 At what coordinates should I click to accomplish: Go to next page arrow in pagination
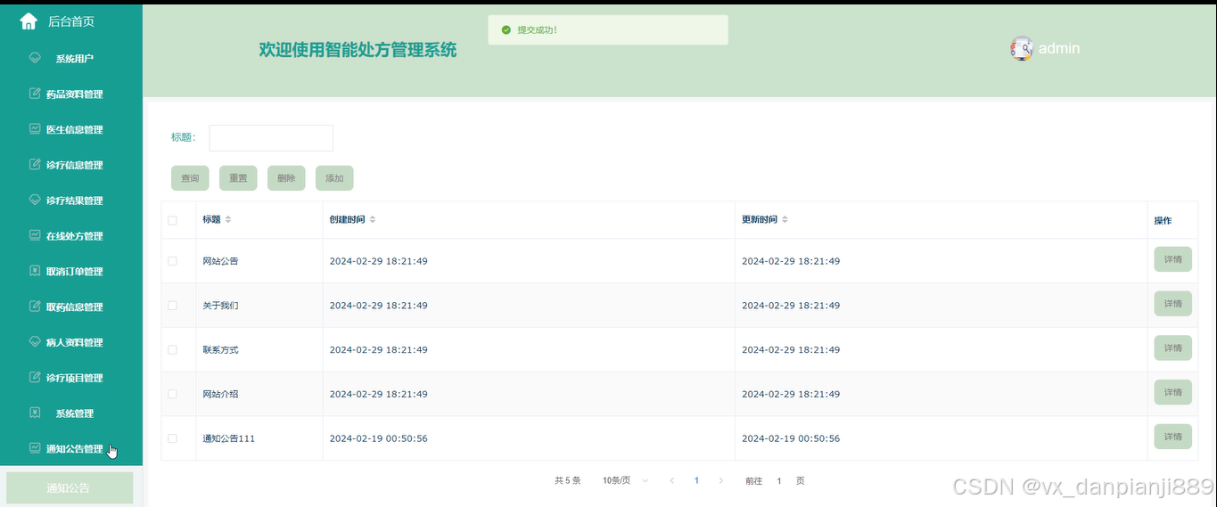coord(721,481)
